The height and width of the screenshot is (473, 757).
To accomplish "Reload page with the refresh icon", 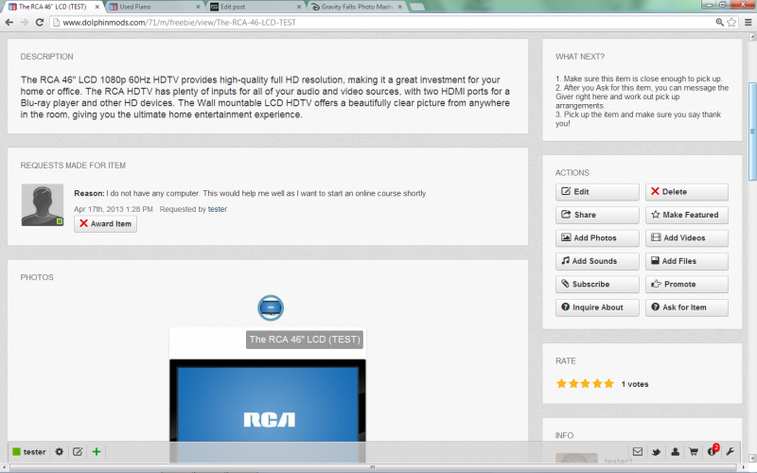I will coord(40,22).
